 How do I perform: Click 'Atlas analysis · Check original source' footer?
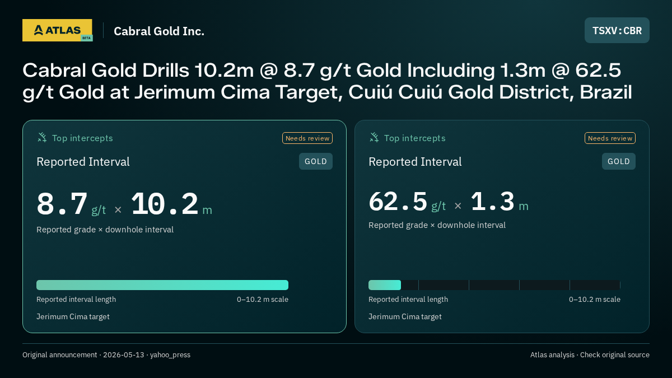[590, 355]
